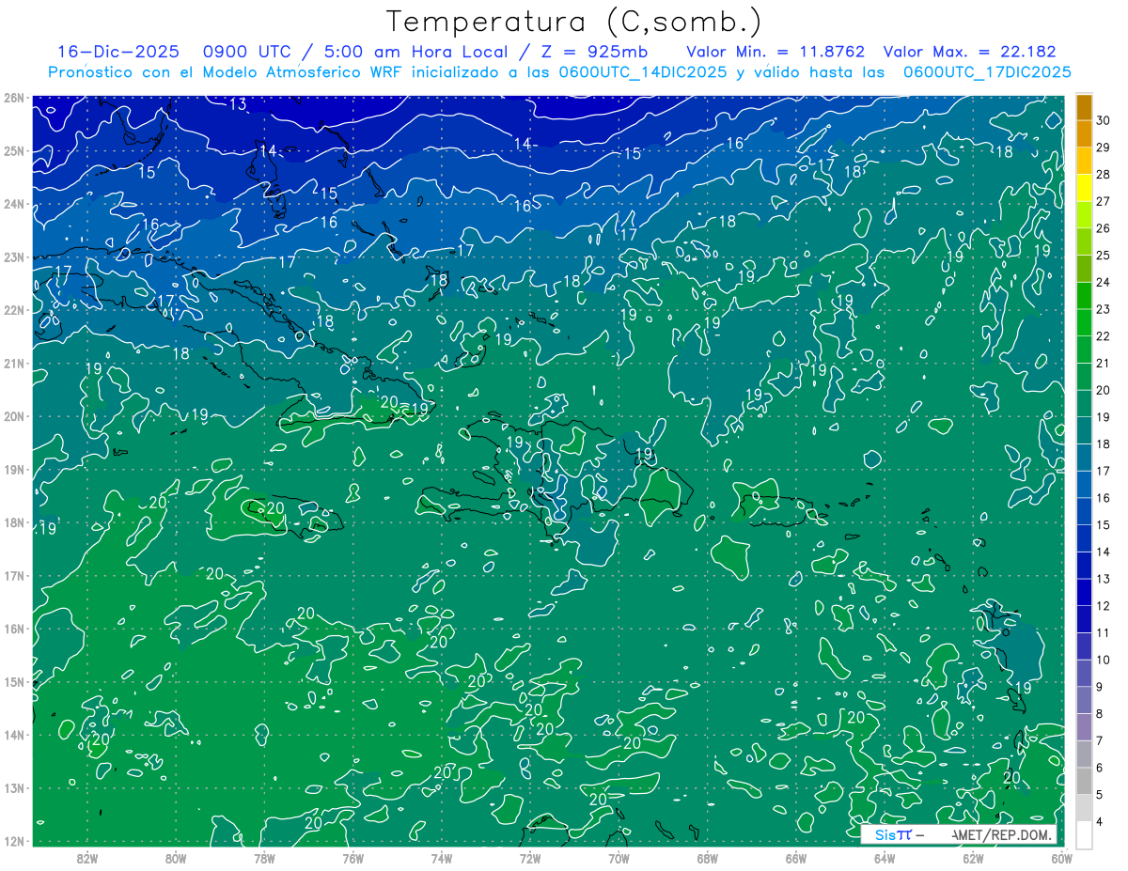Click the 18N latitude axis label
The image size is (1128, 871).
[x=14, y=522]
